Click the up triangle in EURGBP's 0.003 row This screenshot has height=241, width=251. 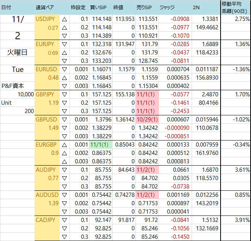(x=65, y=162)
